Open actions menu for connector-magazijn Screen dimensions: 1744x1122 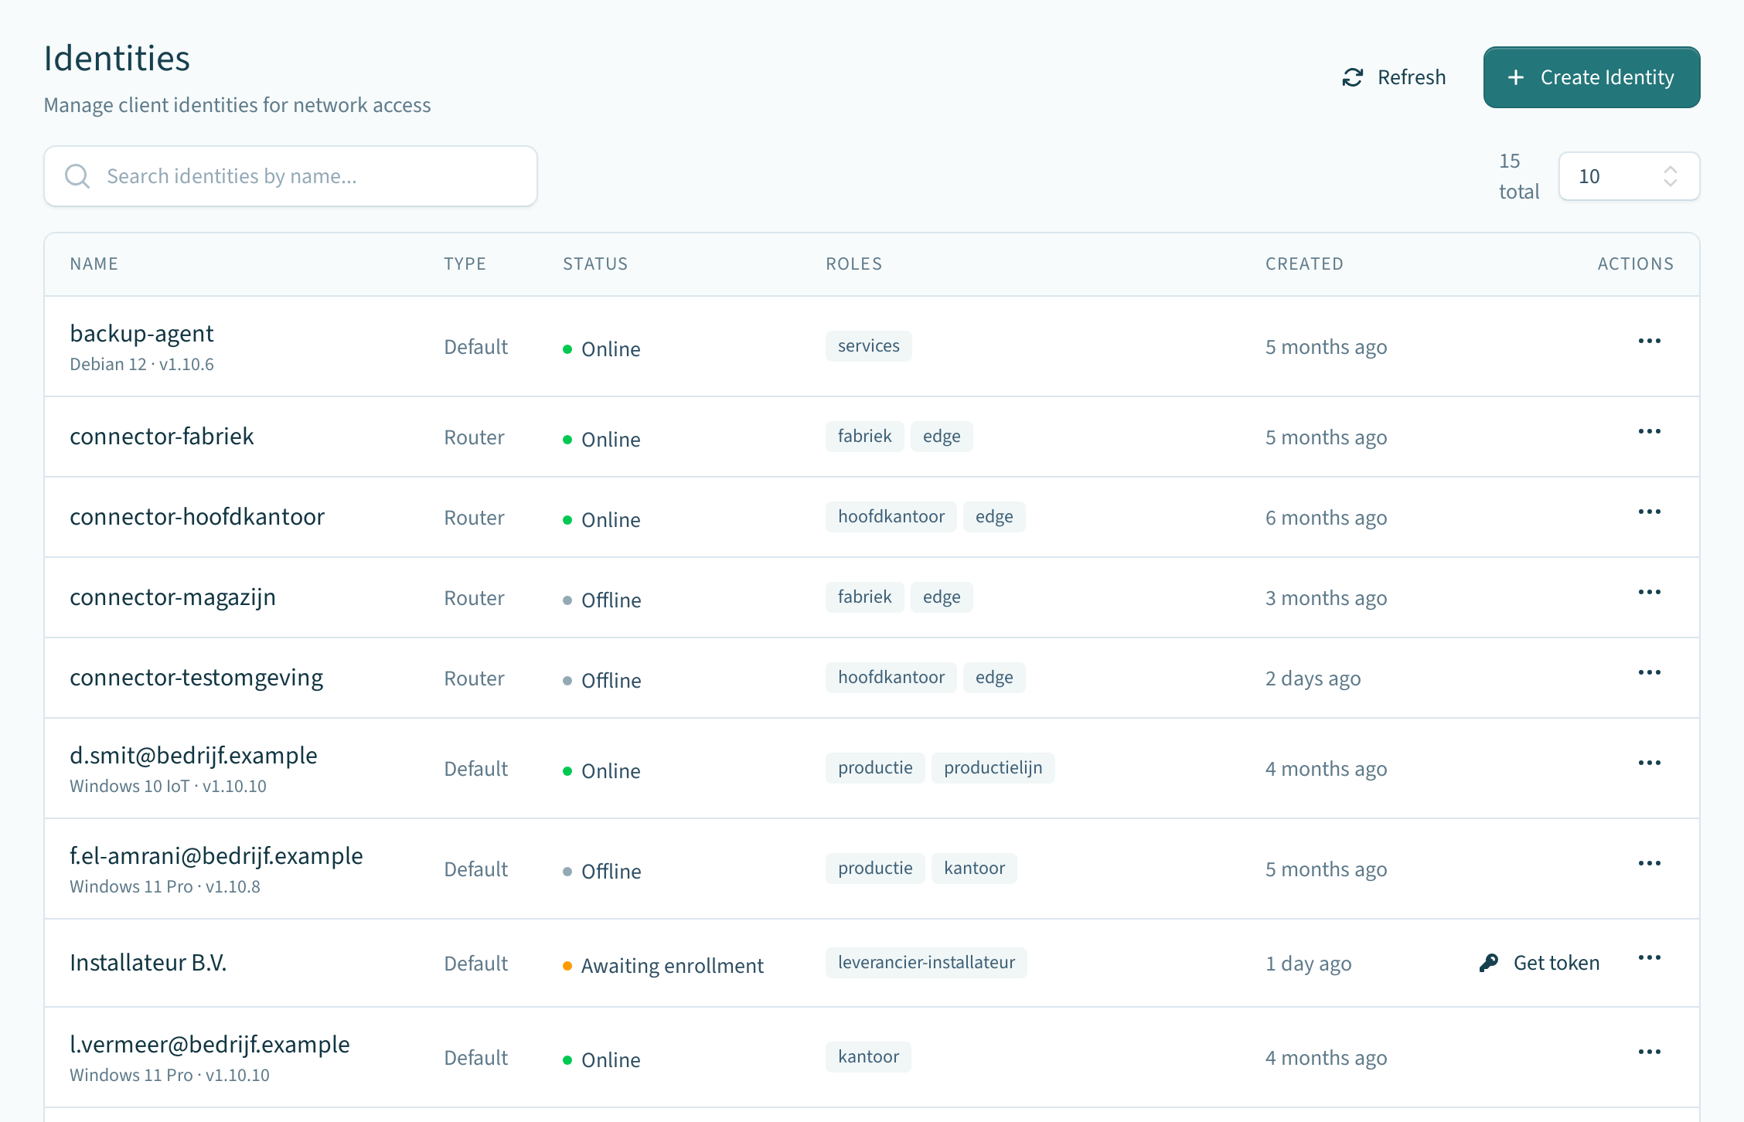[x=1649, y=592]
